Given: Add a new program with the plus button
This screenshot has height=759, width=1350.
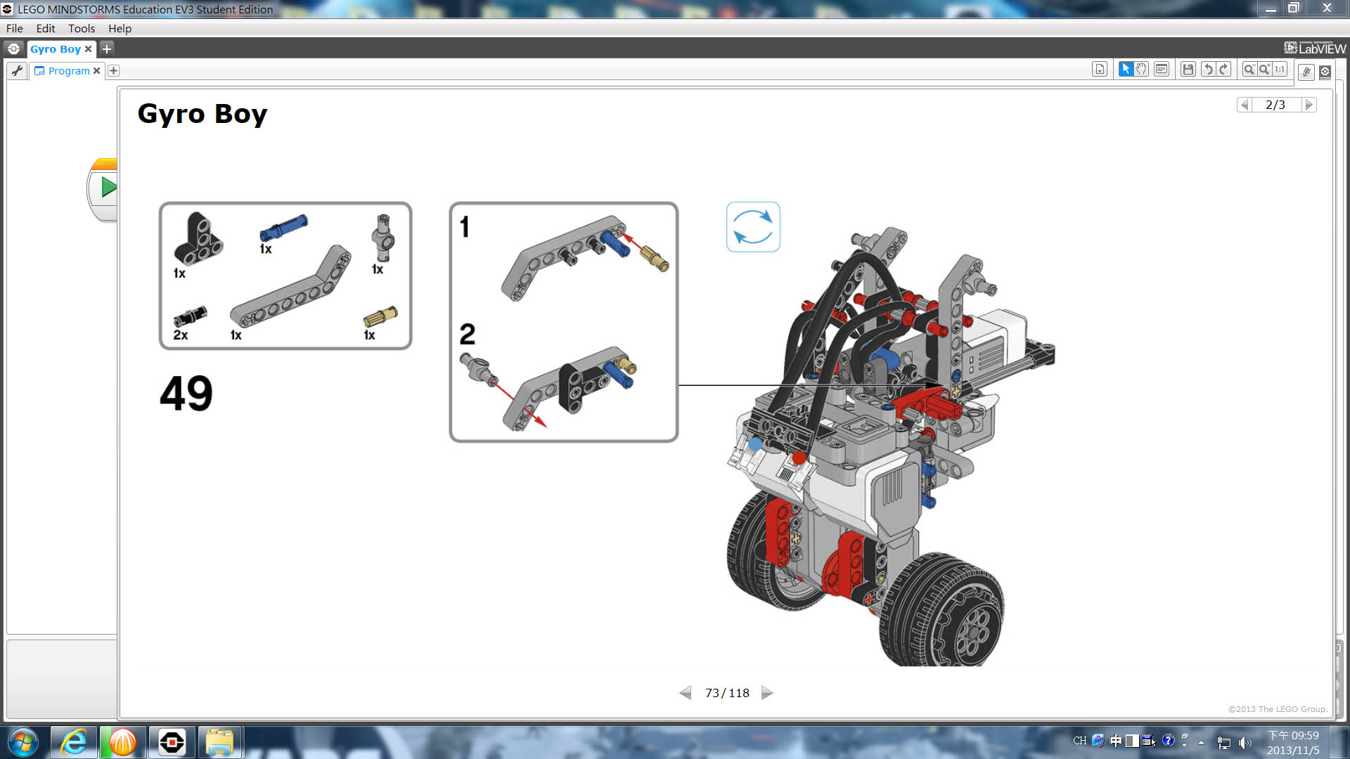Looking at the screenshot, I should pyautogui.click(x=114, y=71).
